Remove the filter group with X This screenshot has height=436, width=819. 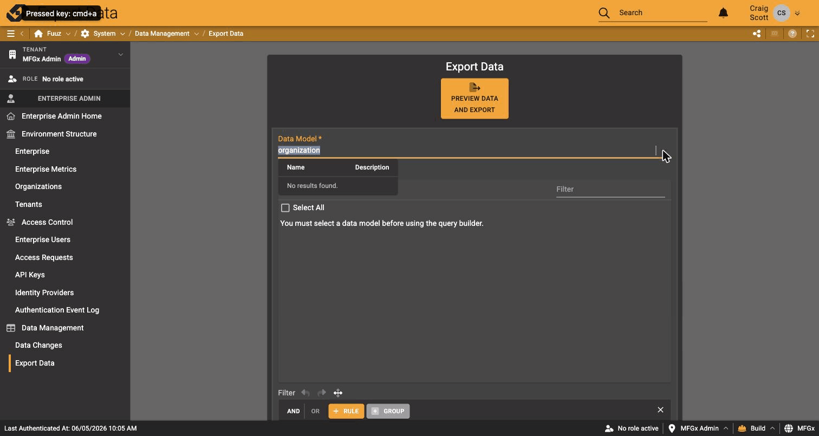(x=660, y=410)
